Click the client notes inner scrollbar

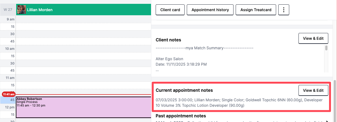[326, 48]
